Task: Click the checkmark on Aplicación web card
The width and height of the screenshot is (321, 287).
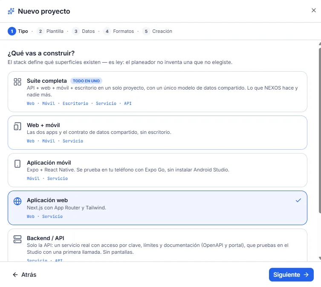Action: (298, 200)
